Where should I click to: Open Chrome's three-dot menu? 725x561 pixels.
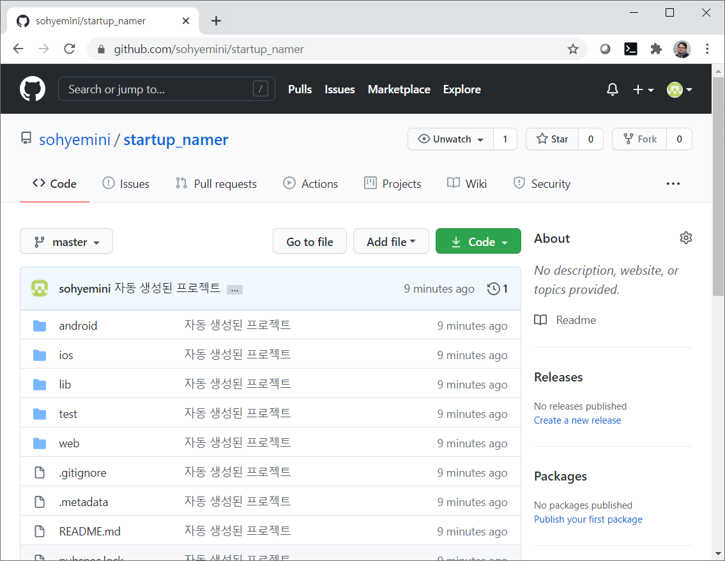pos(707,49)
